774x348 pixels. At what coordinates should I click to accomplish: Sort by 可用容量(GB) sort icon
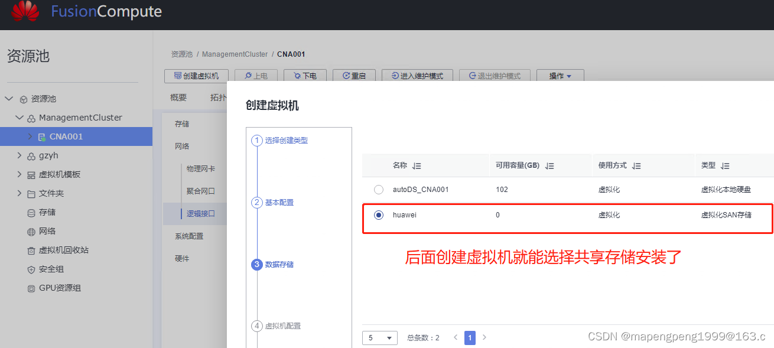coord(550,166)
